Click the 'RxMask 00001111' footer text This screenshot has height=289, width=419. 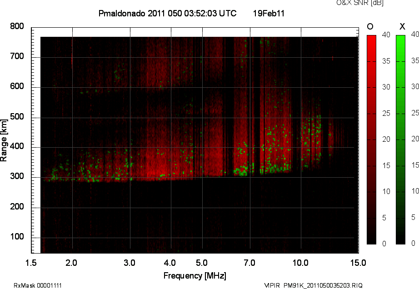coord(38,285)
